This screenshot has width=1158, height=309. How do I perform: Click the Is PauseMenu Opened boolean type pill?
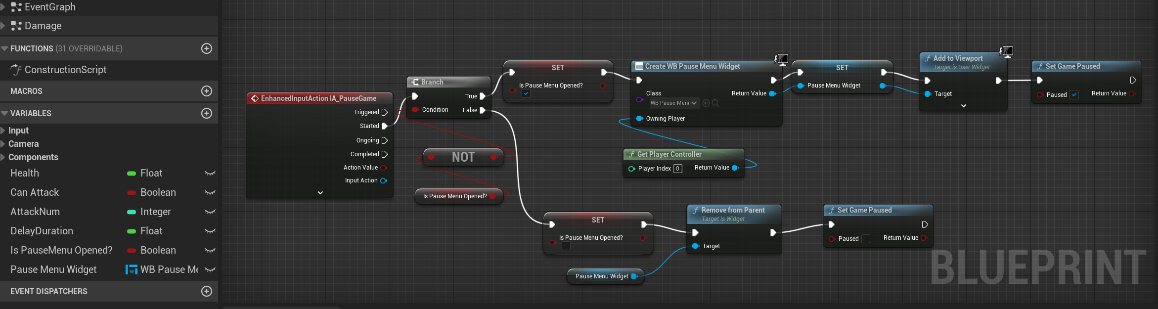pos(132,251)
